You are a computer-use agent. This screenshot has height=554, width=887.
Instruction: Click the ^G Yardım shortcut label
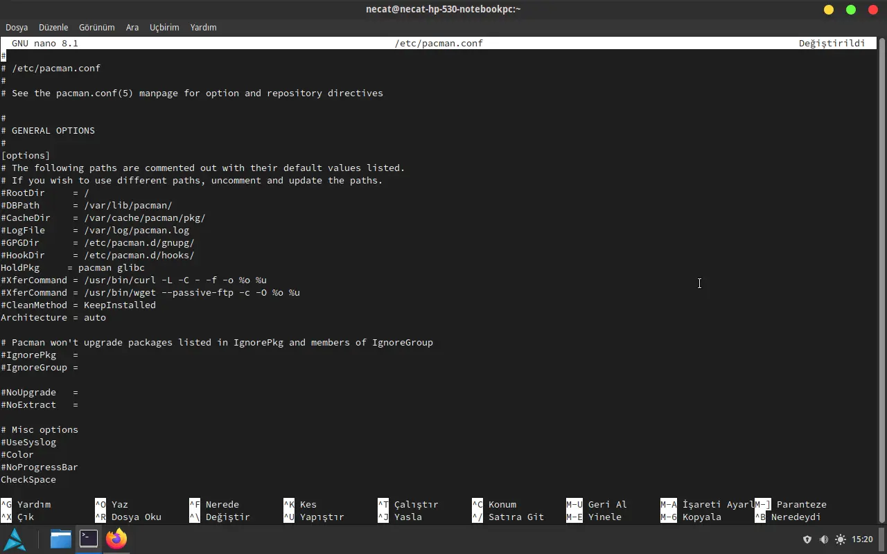[26, 504]
